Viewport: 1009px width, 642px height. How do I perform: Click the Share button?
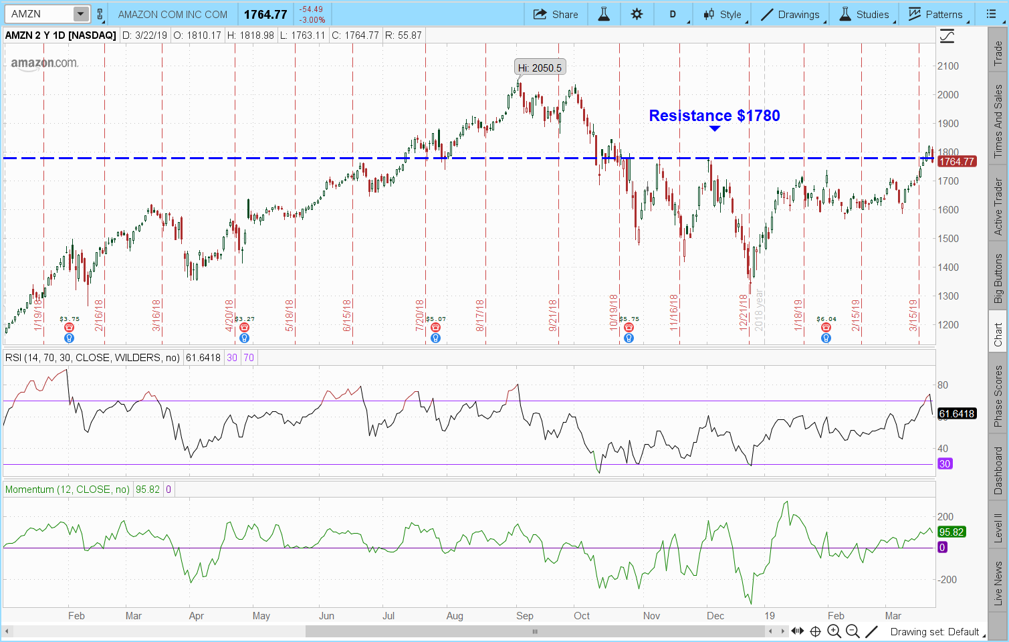pyautogui.click(x=556, y=14)
